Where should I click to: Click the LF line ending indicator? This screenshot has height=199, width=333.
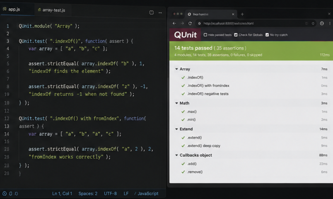(126, 194)
